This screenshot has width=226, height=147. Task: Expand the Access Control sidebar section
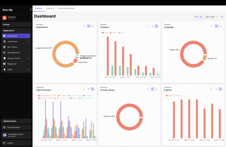point(16,58)
